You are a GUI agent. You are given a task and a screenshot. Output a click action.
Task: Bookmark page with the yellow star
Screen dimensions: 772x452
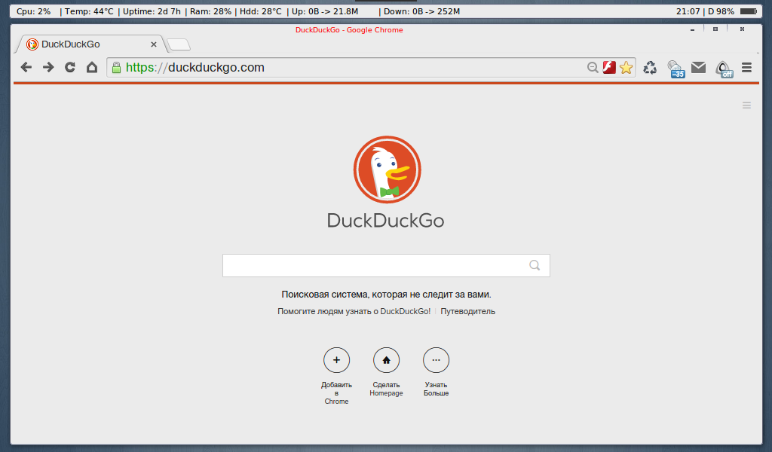(x=626, y=67)
